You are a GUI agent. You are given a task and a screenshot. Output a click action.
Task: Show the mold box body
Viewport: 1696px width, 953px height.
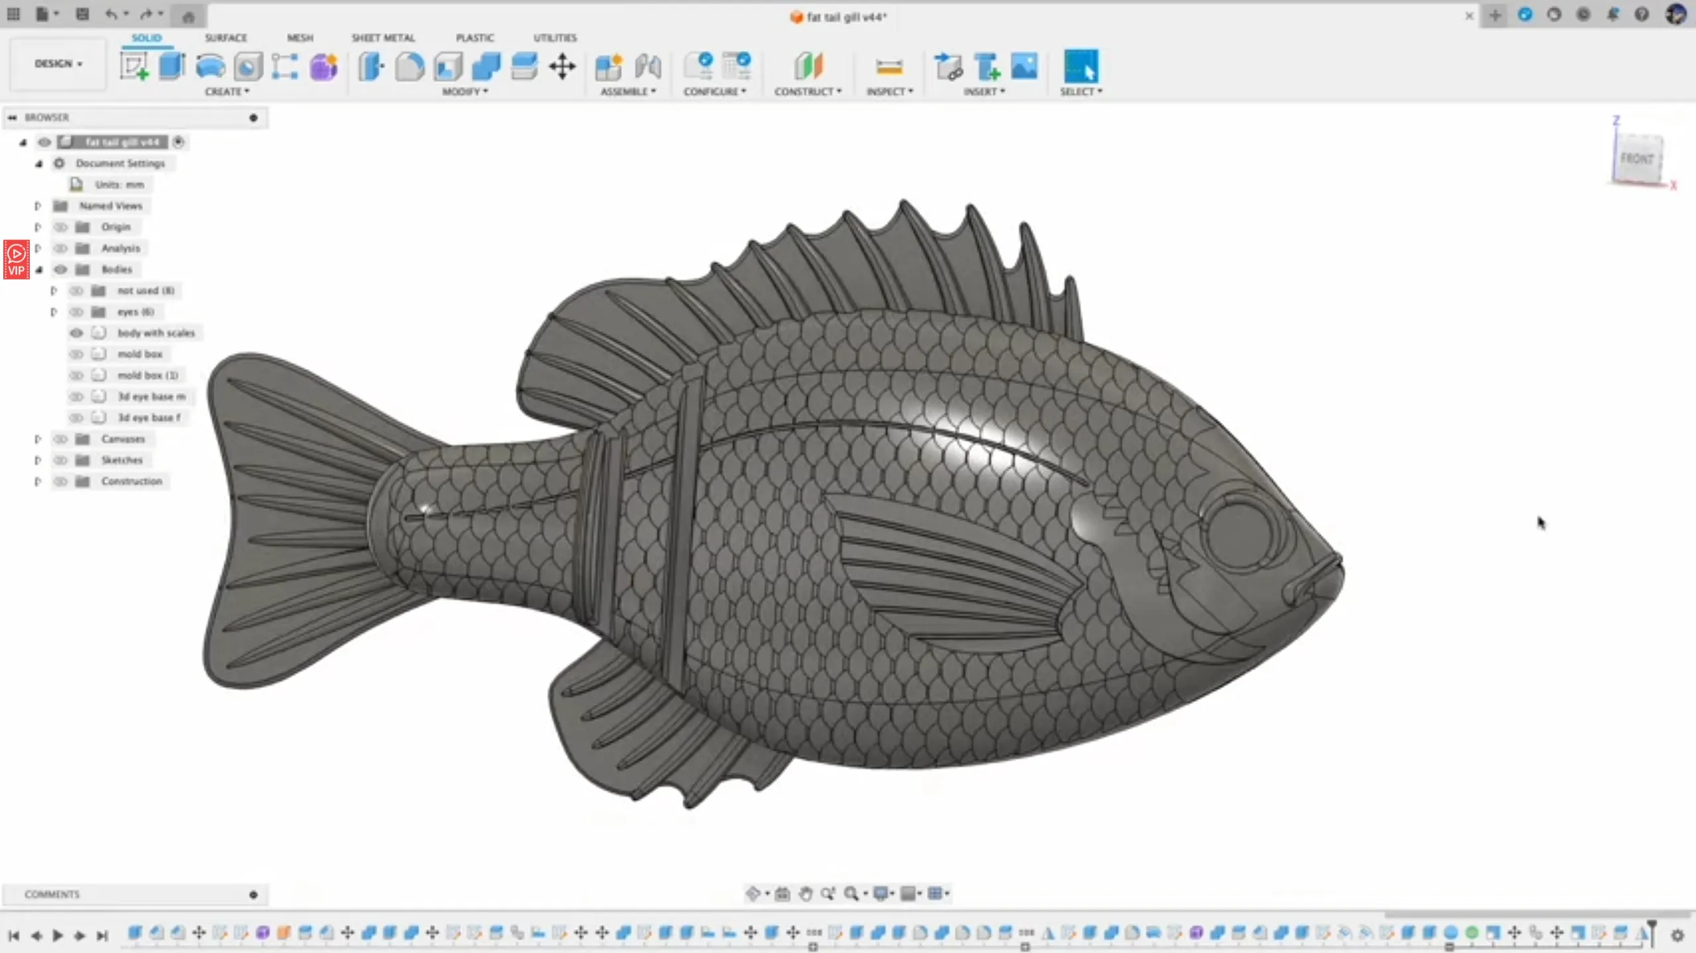pyautogui.click(x=77, y=354)
